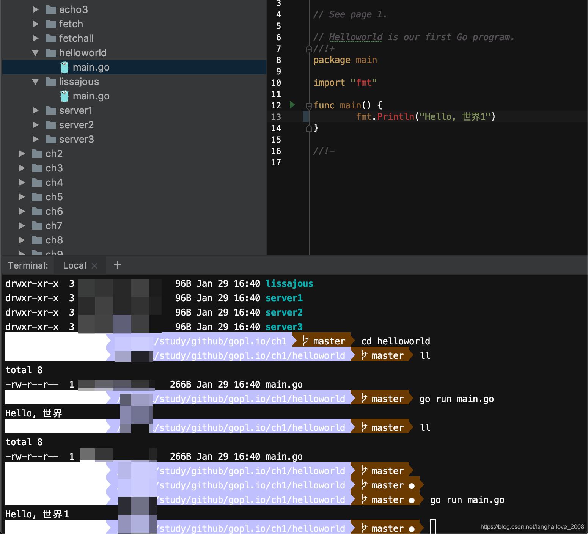The height and width of the screenshot is (534, 588).
Task: Click the terminal cursor at last prompt
Action: (x=433, y=527)
